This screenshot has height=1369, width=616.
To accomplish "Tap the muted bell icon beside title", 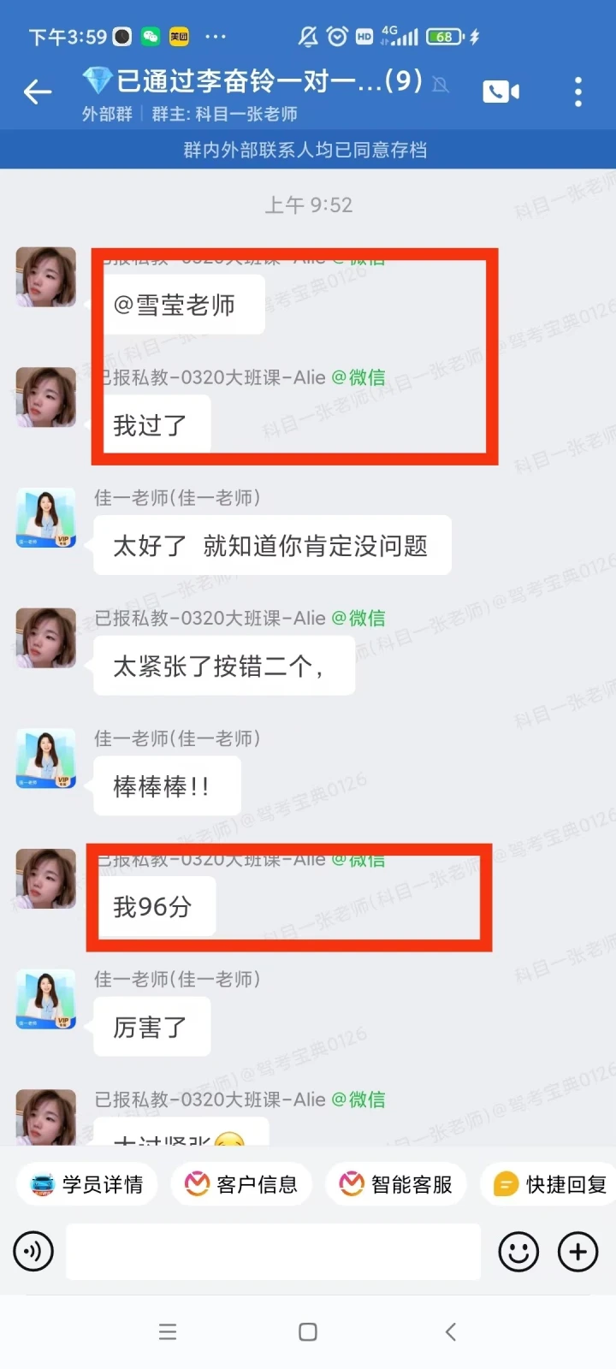I will 441,84.
